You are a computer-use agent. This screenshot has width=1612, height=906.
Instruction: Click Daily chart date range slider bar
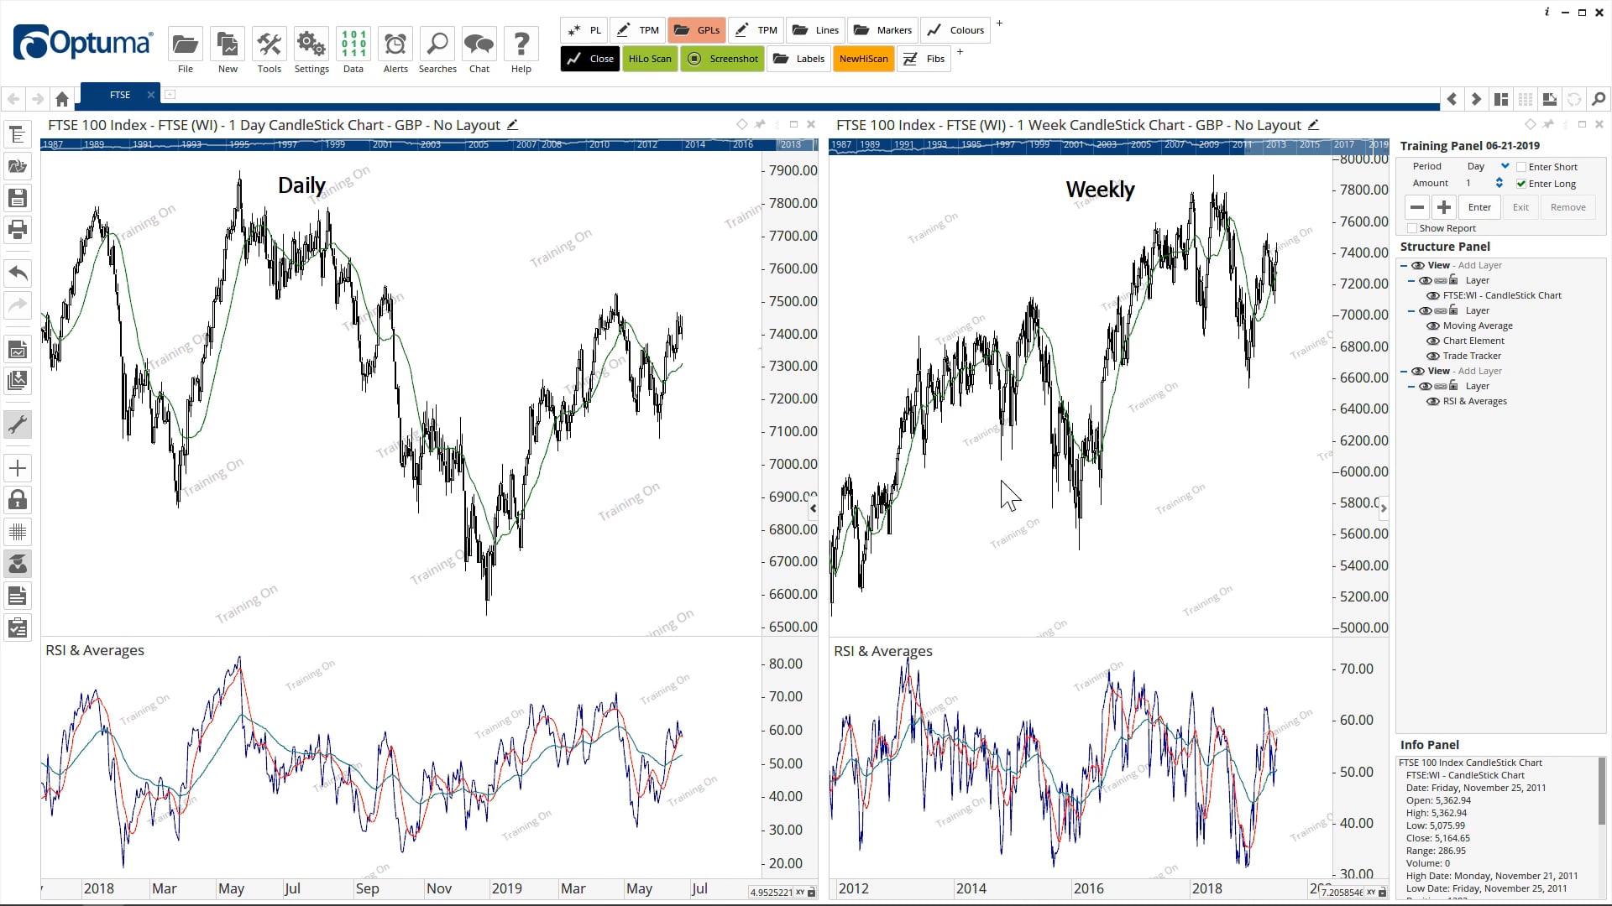click(x=429, y=144)
